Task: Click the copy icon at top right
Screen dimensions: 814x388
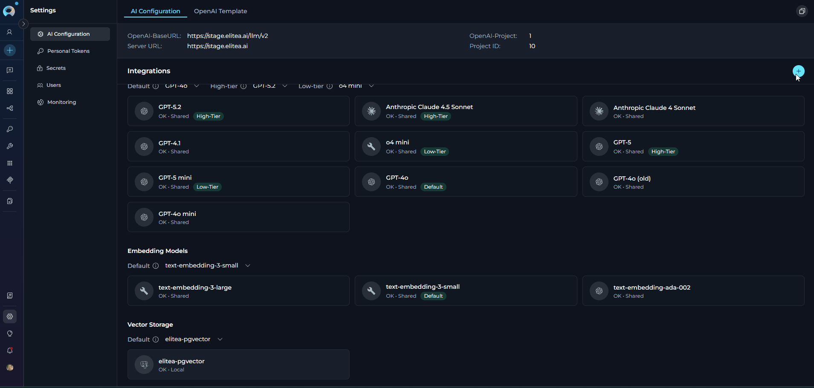Action: (x=802, y=11)
